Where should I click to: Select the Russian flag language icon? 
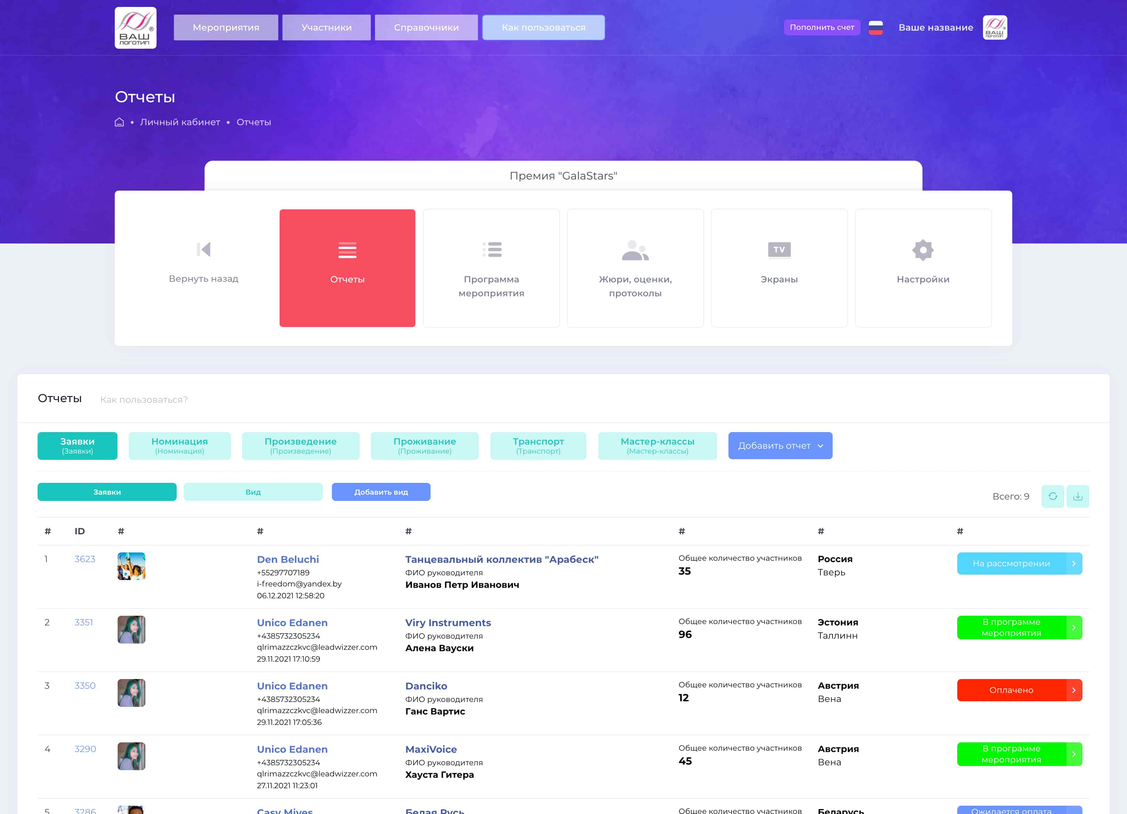(x=876, y=27)
